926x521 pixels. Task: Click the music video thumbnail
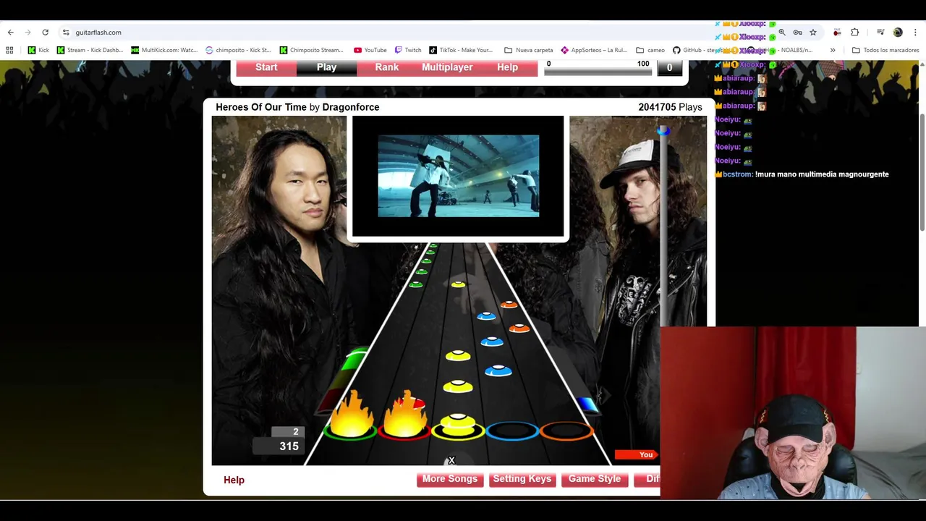459,176
